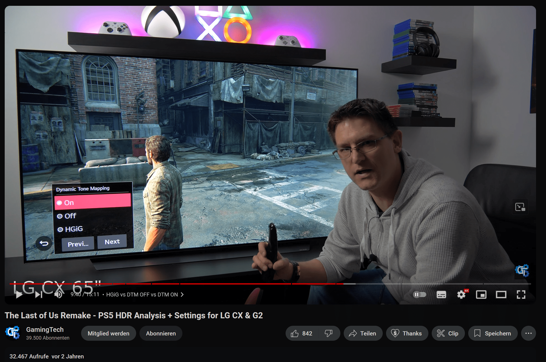Send Thanks to the creator
This screenshot has height=362, width=546.
[407, 334]
